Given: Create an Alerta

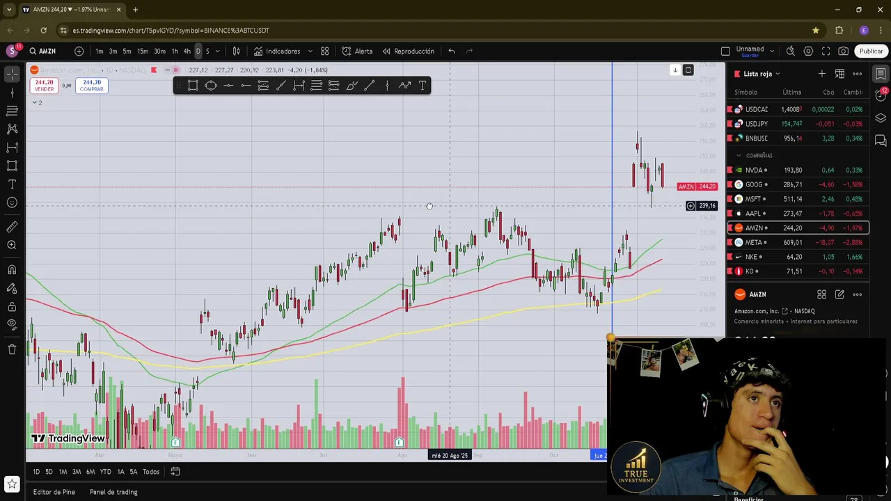Looking at the screenshot, I should tap(357, 51).
